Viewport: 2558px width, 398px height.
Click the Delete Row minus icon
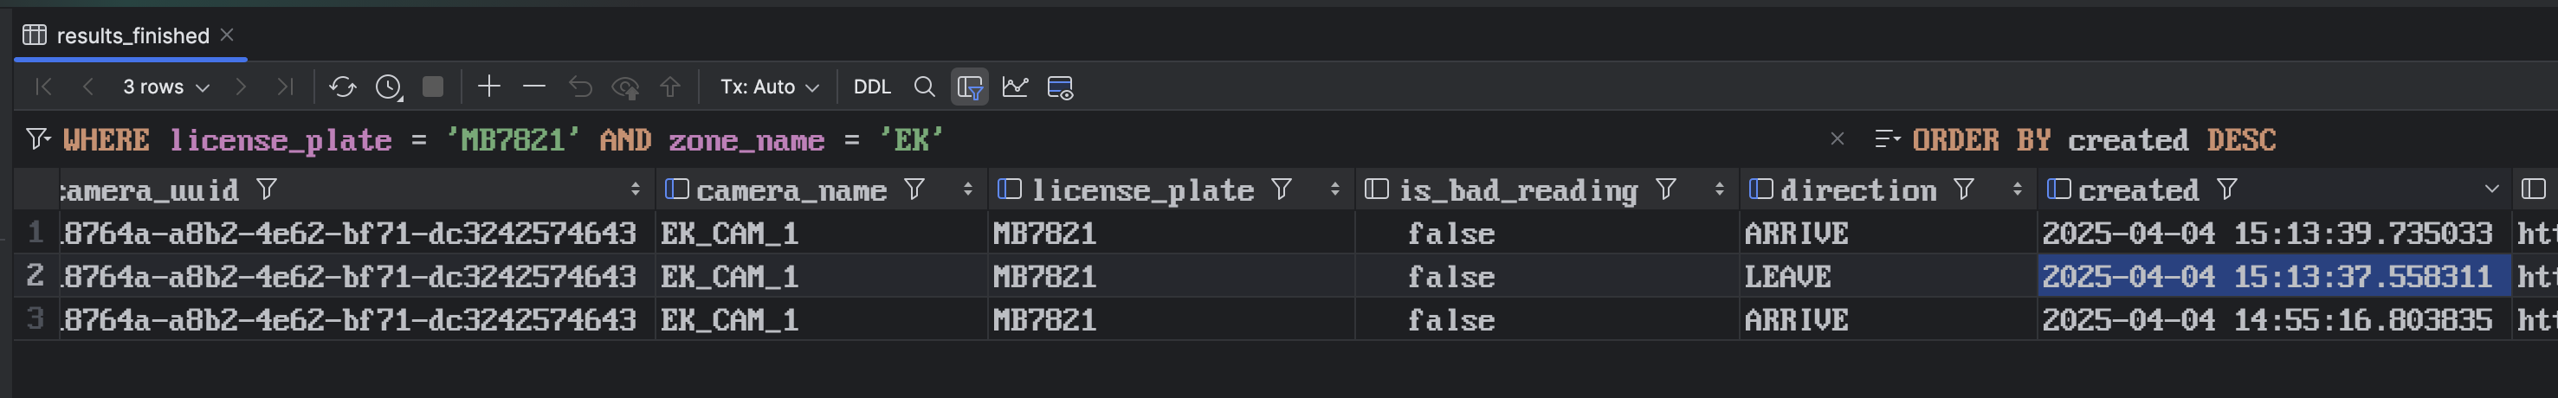click(534, 87)
